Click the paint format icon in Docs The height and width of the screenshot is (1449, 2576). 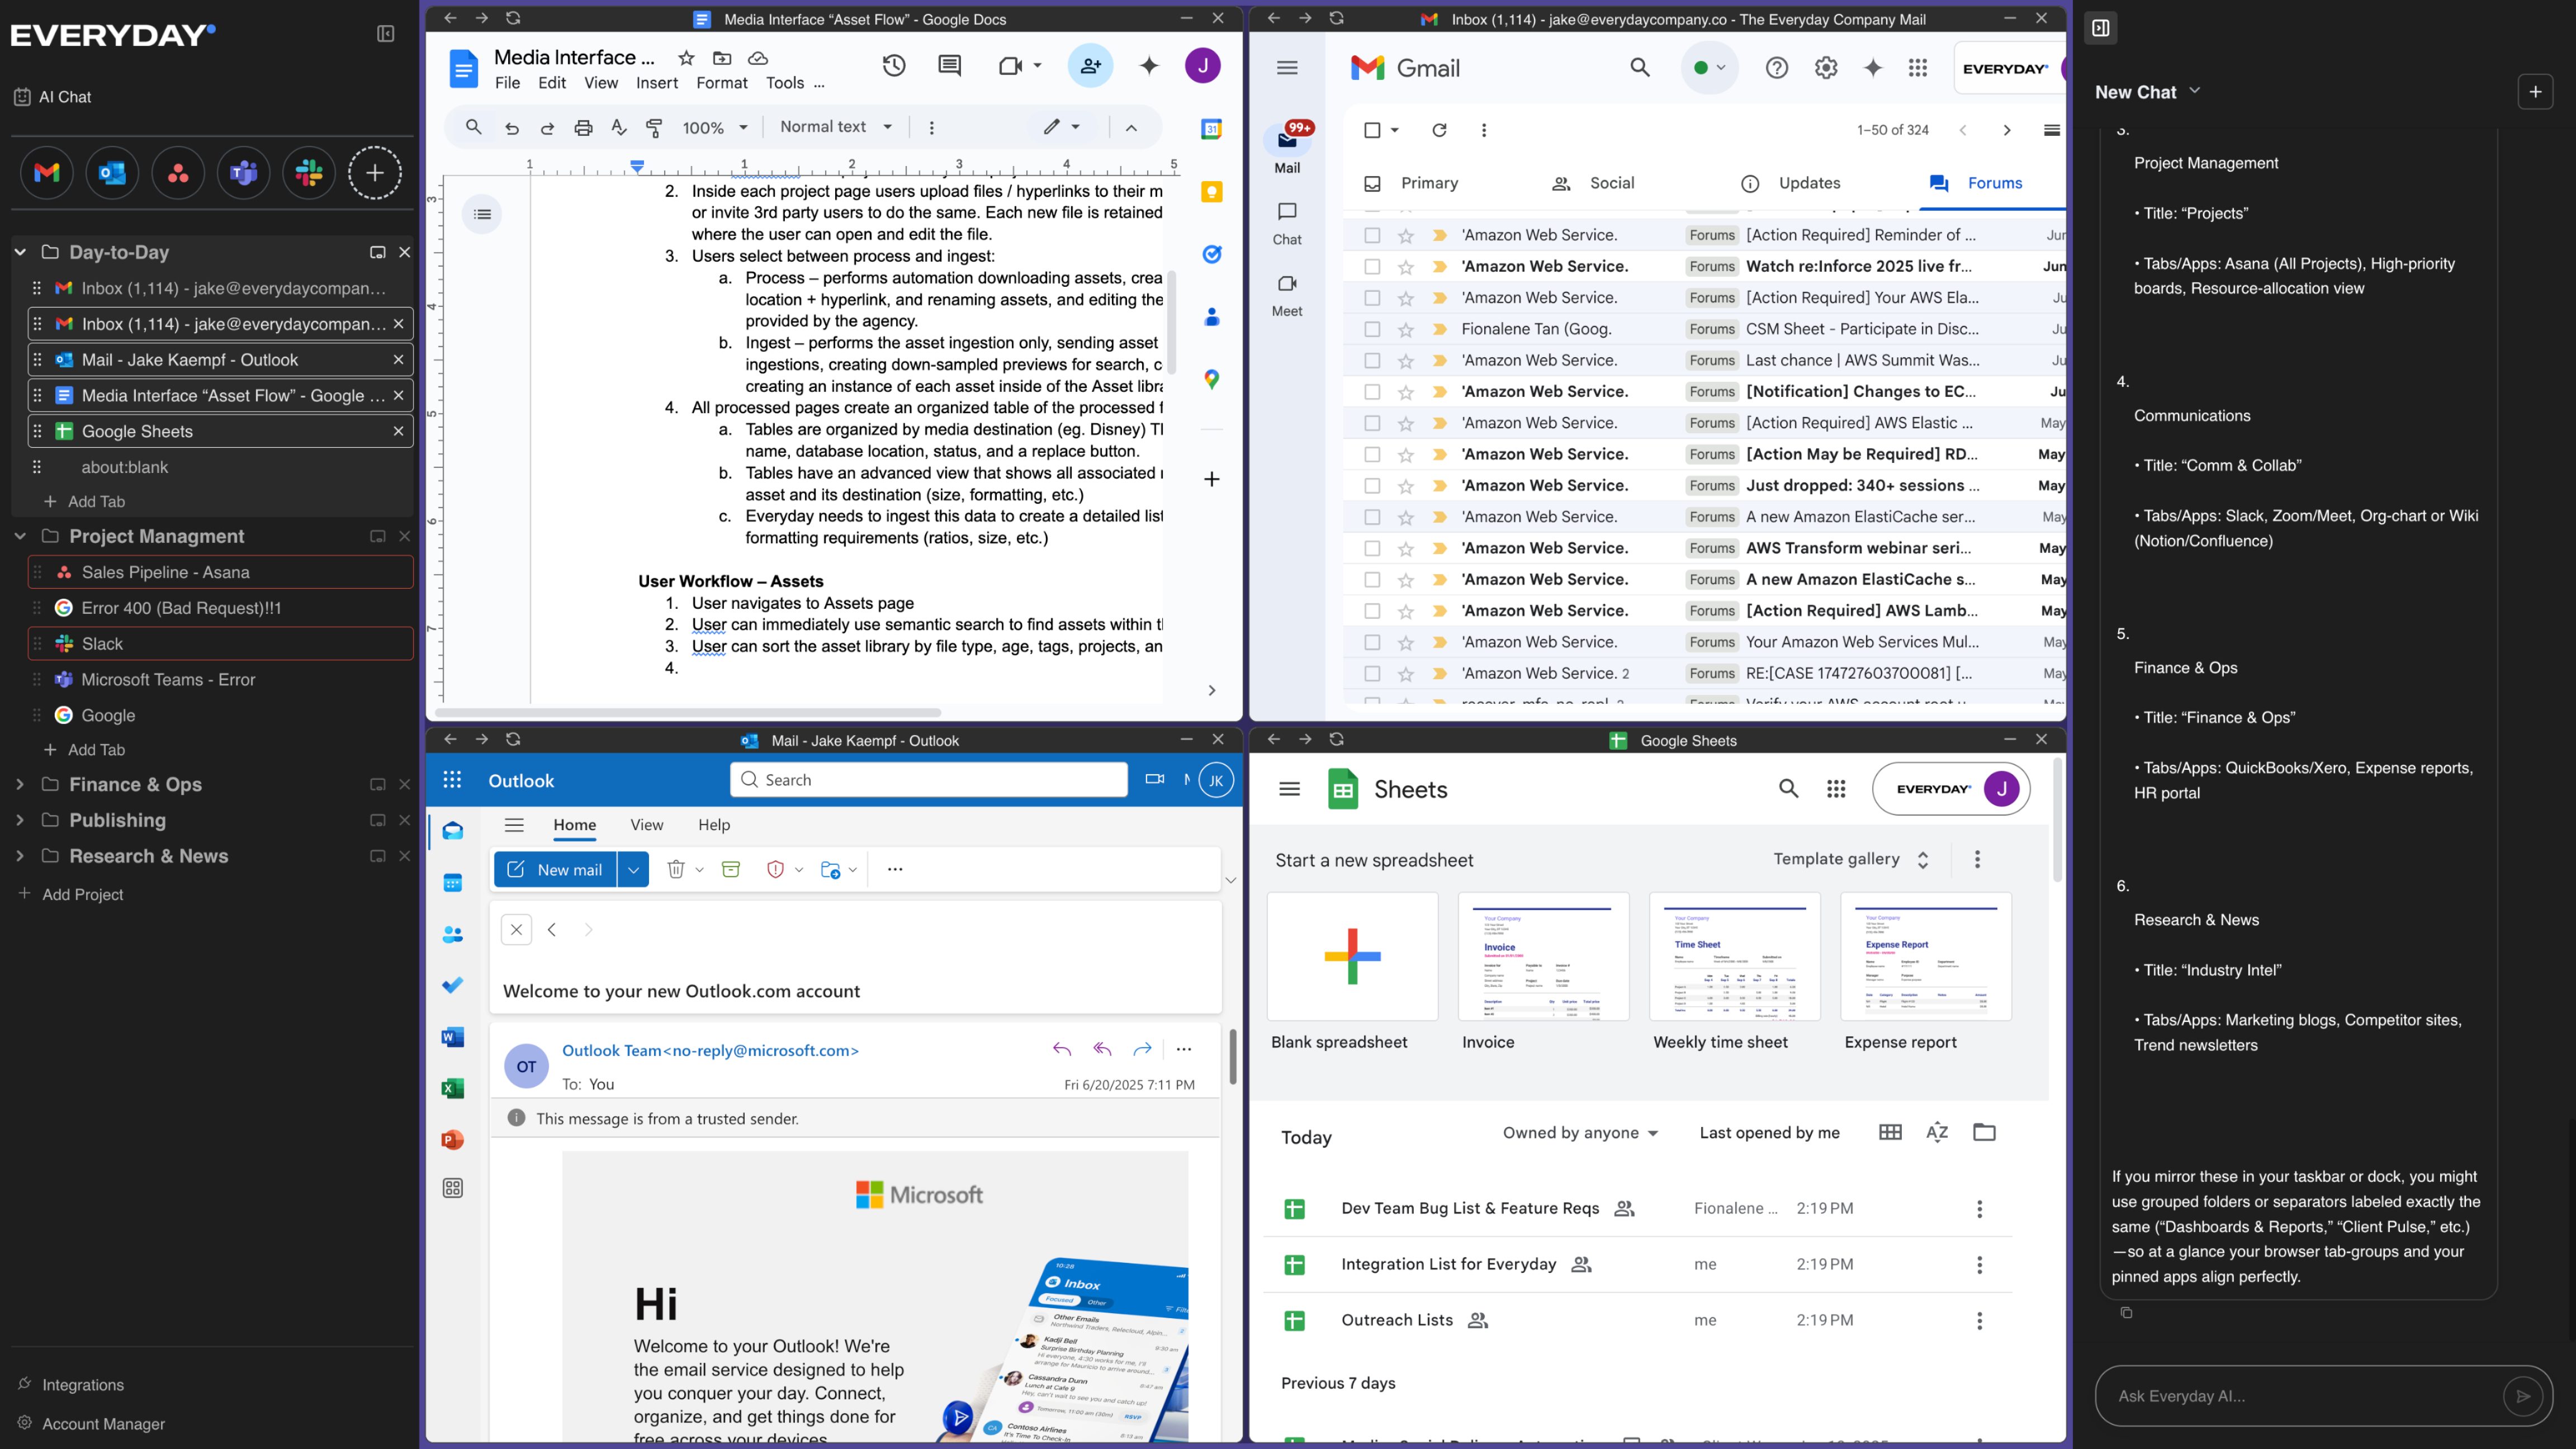pos(654,127)
